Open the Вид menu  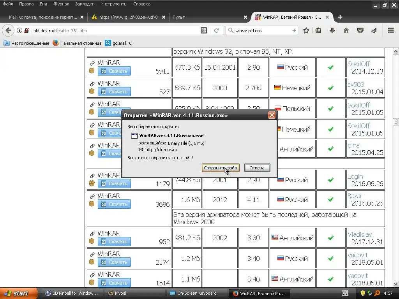pos(44,4)
